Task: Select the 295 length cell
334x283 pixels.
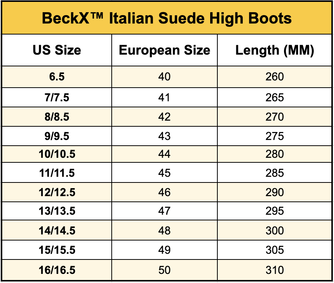Action: click(x=275, y=211)
